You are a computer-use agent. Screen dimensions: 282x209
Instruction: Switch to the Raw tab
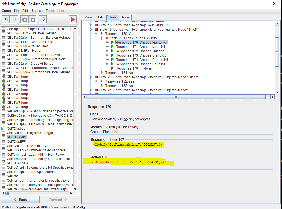point(125,17)
